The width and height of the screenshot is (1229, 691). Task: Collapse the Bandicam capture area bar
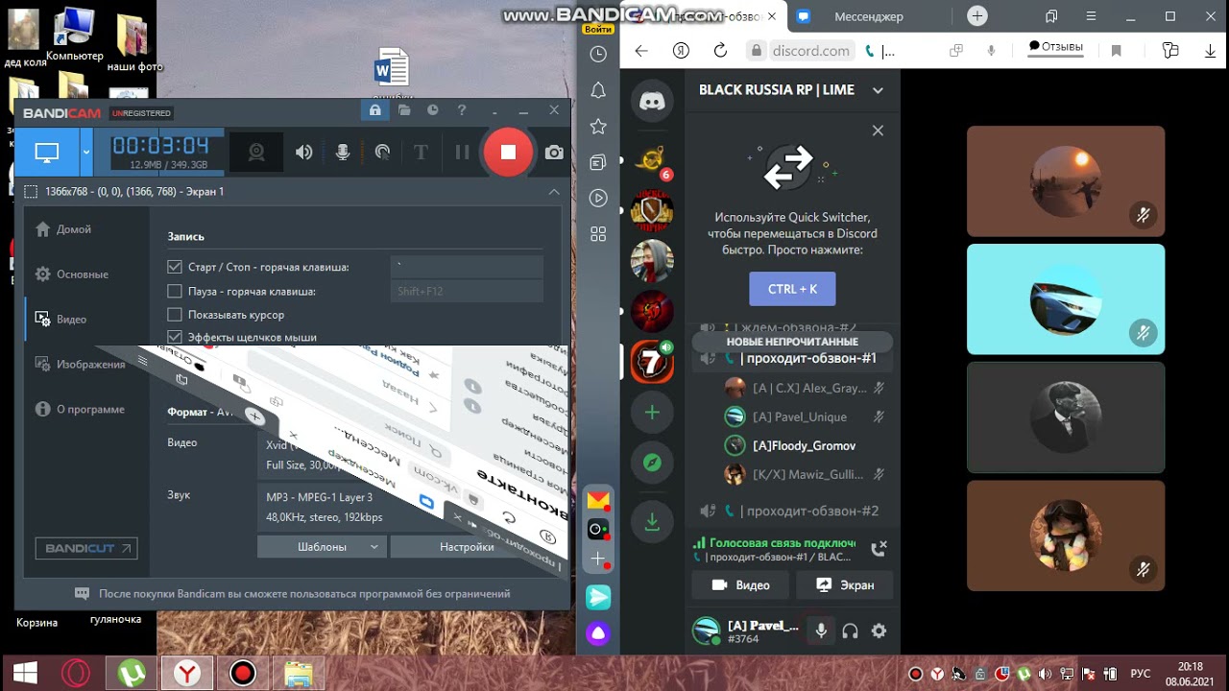(554, 192)
